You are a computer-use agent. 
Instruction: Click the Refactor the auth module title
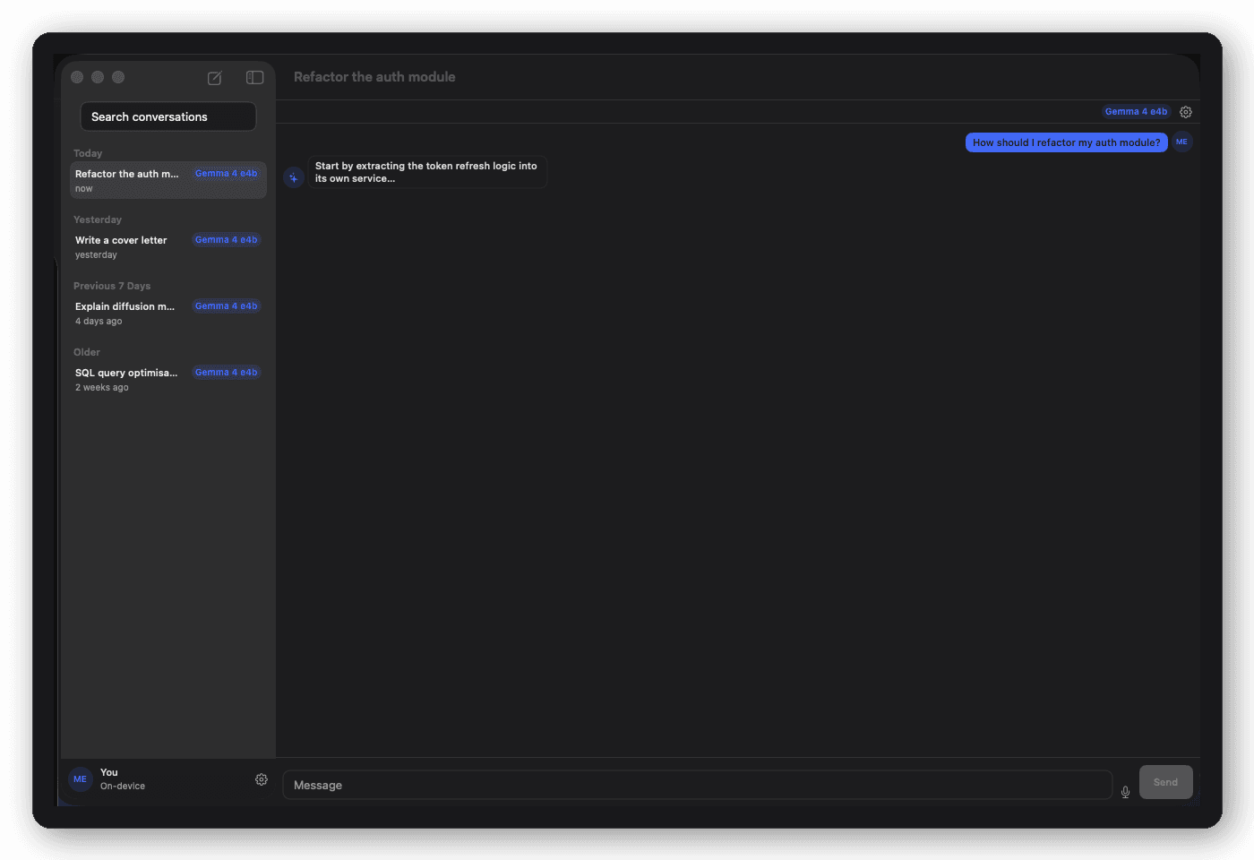tap(374, 77)
